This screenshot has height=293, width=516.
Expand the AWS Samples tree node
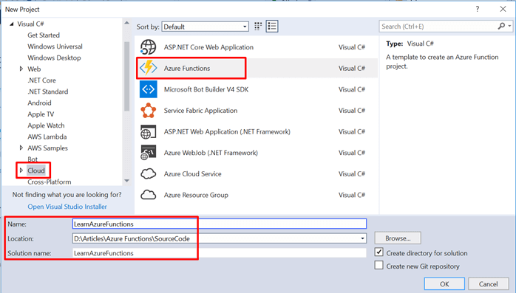click(x=21, y=148)
